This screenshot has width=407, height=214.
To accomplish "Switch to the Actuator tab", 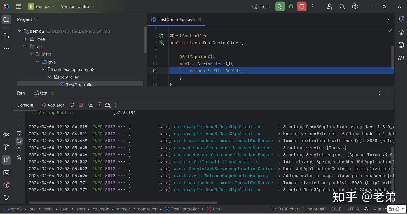I will 53,105.
